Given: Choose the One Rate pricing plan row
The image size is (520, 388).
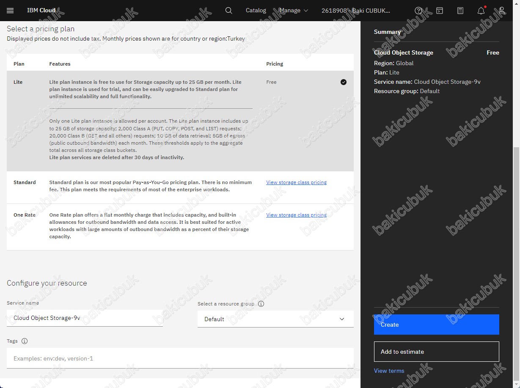Looking at the screenshot, I should [x=180, y=227].
